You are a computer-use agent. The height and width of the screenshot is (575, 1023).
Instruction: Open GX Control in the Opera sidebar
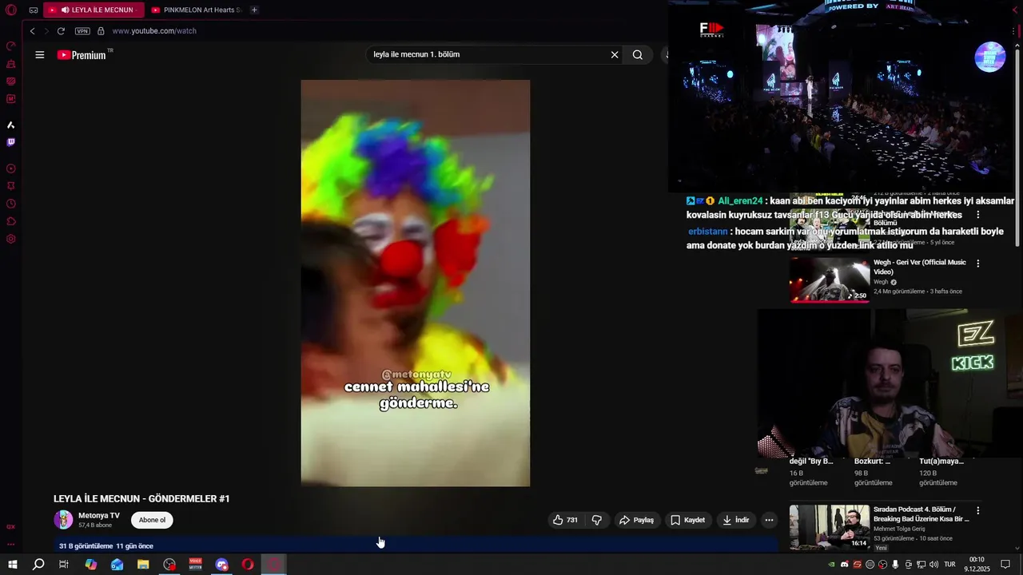click(x=11, y=46)
